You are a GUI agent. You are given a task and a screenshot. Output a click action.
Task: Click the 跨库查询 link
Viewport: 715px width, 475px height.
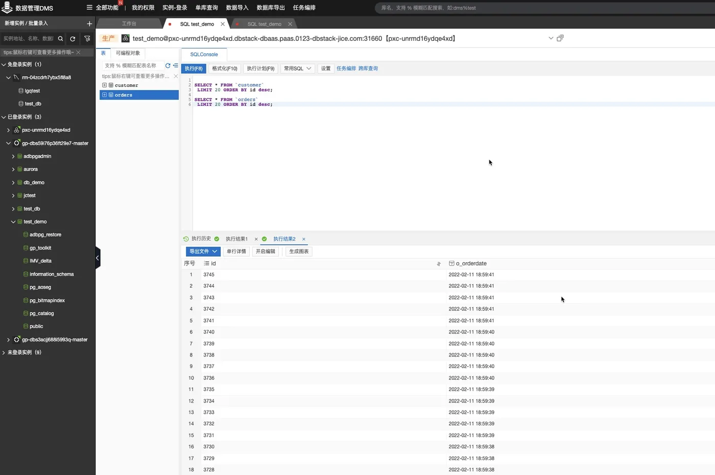368,69
